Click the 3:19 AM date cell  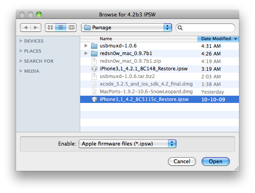211,69
